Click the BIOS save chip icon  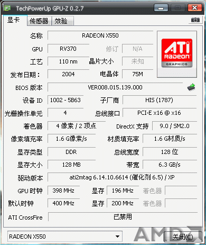click(191, 87)
